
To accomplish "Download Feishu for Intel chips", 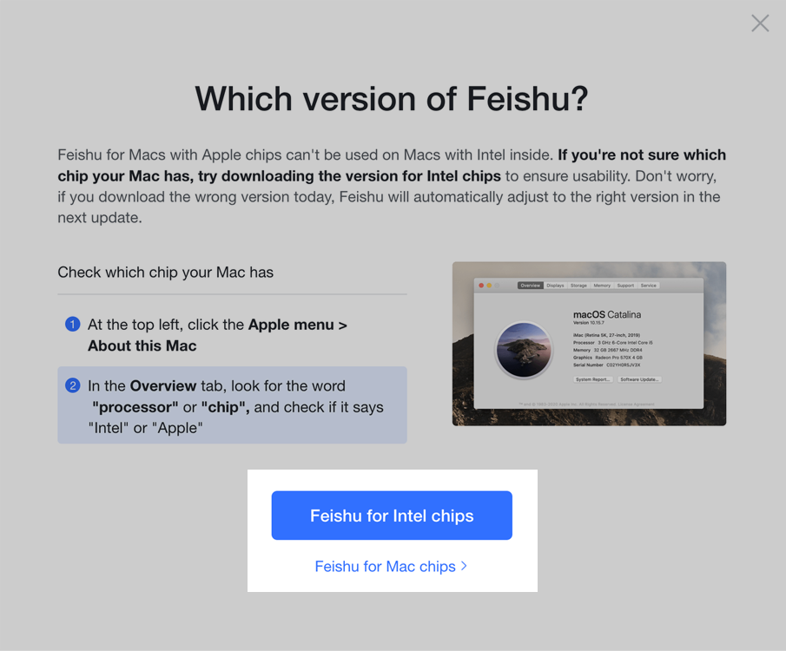I will pyautogui.click(x=392, y=515).
